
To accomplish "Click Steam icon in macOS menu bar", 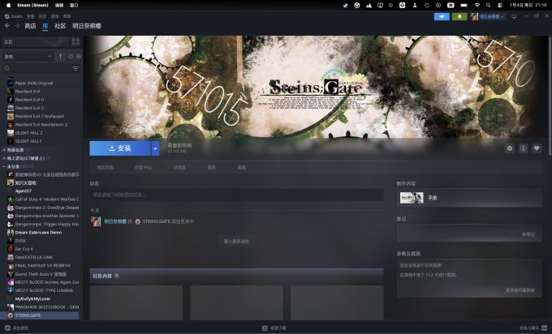I will click(x=345, y=6).
